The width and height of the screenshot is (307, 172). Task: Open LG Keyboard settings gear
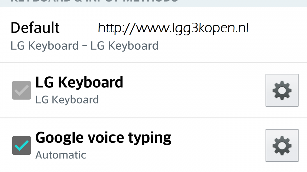(x=282, y=90)
